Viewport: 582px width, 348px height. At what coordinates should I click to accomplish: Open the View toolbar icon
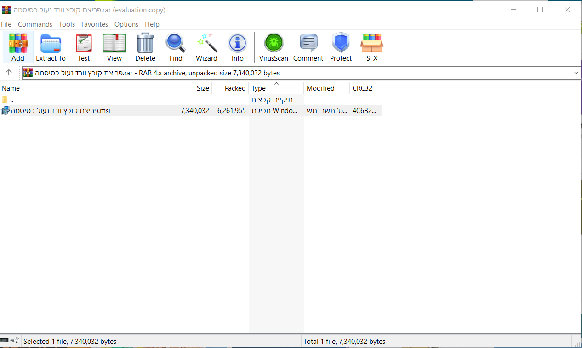coord(114,47)
